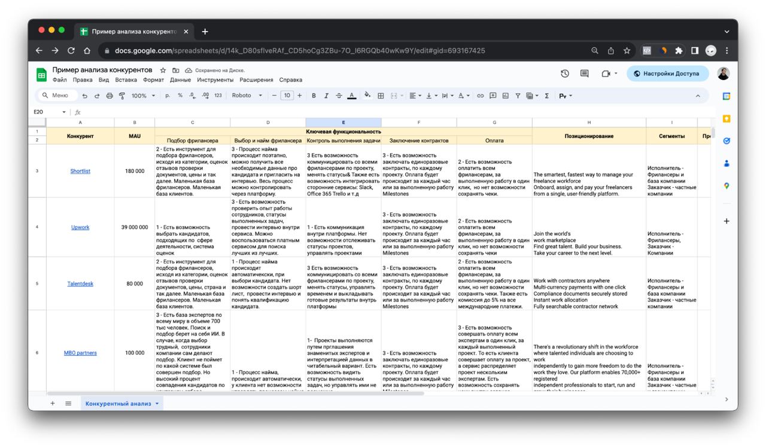Toggle strikethrough formatting

(x=339, y=96)
